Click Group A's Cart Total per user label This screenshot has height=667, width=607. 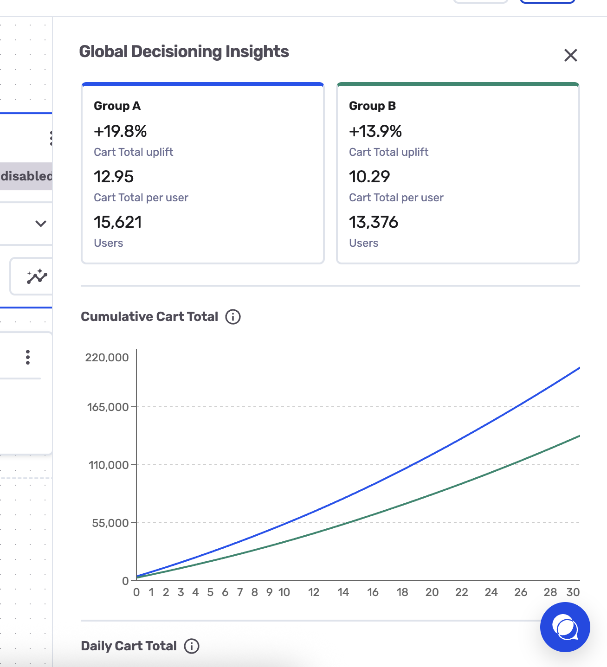pos(141,198)
